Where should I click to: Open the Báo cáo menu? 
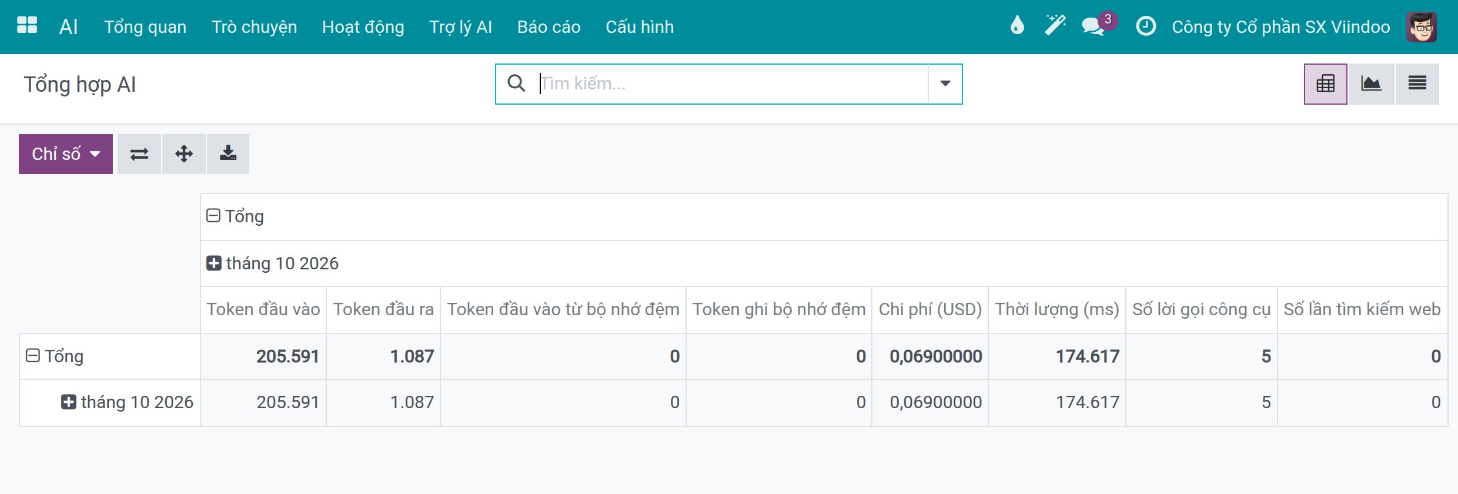click(549, 27)
